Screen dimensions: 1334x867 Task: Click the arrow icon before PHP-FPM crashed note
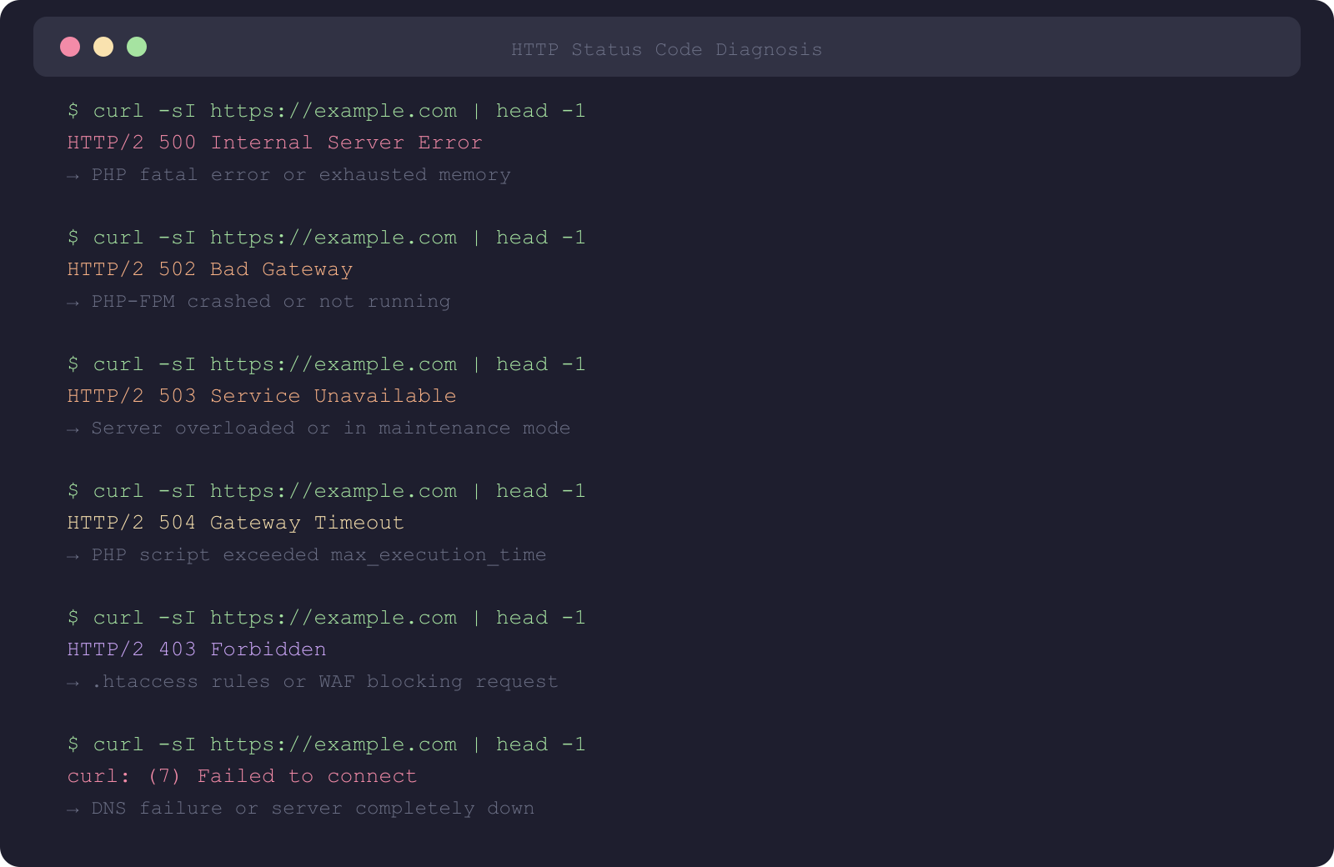click(x=73, y=302)
